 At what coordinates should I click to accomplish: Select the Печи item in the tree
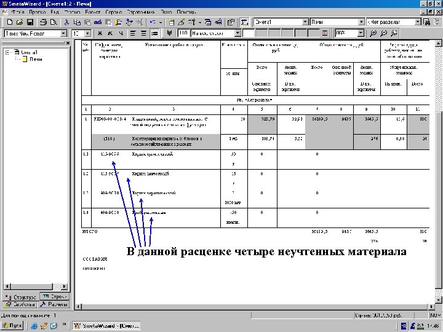pyautogui.click(x=36, y=59)
